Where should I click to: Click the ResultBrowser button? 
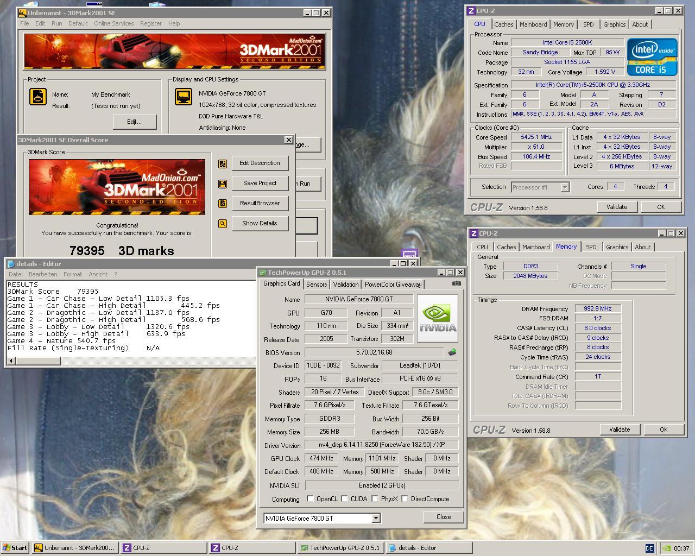pos(260,203)
